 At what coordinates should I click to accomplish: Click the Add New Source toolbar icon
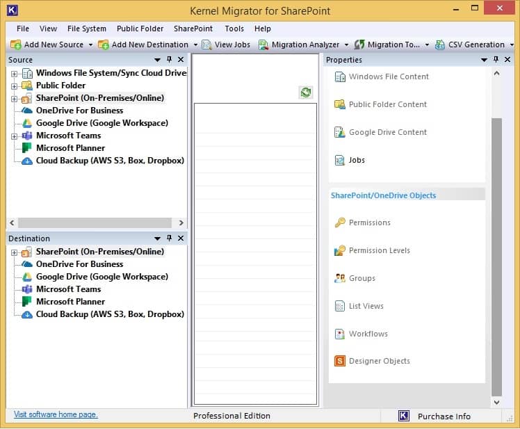coord(15,44)
